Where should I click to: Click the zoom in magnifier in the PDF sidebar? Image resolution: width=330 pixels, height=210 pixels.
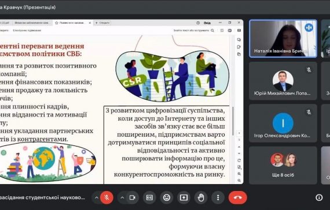[x=239, y=174]
